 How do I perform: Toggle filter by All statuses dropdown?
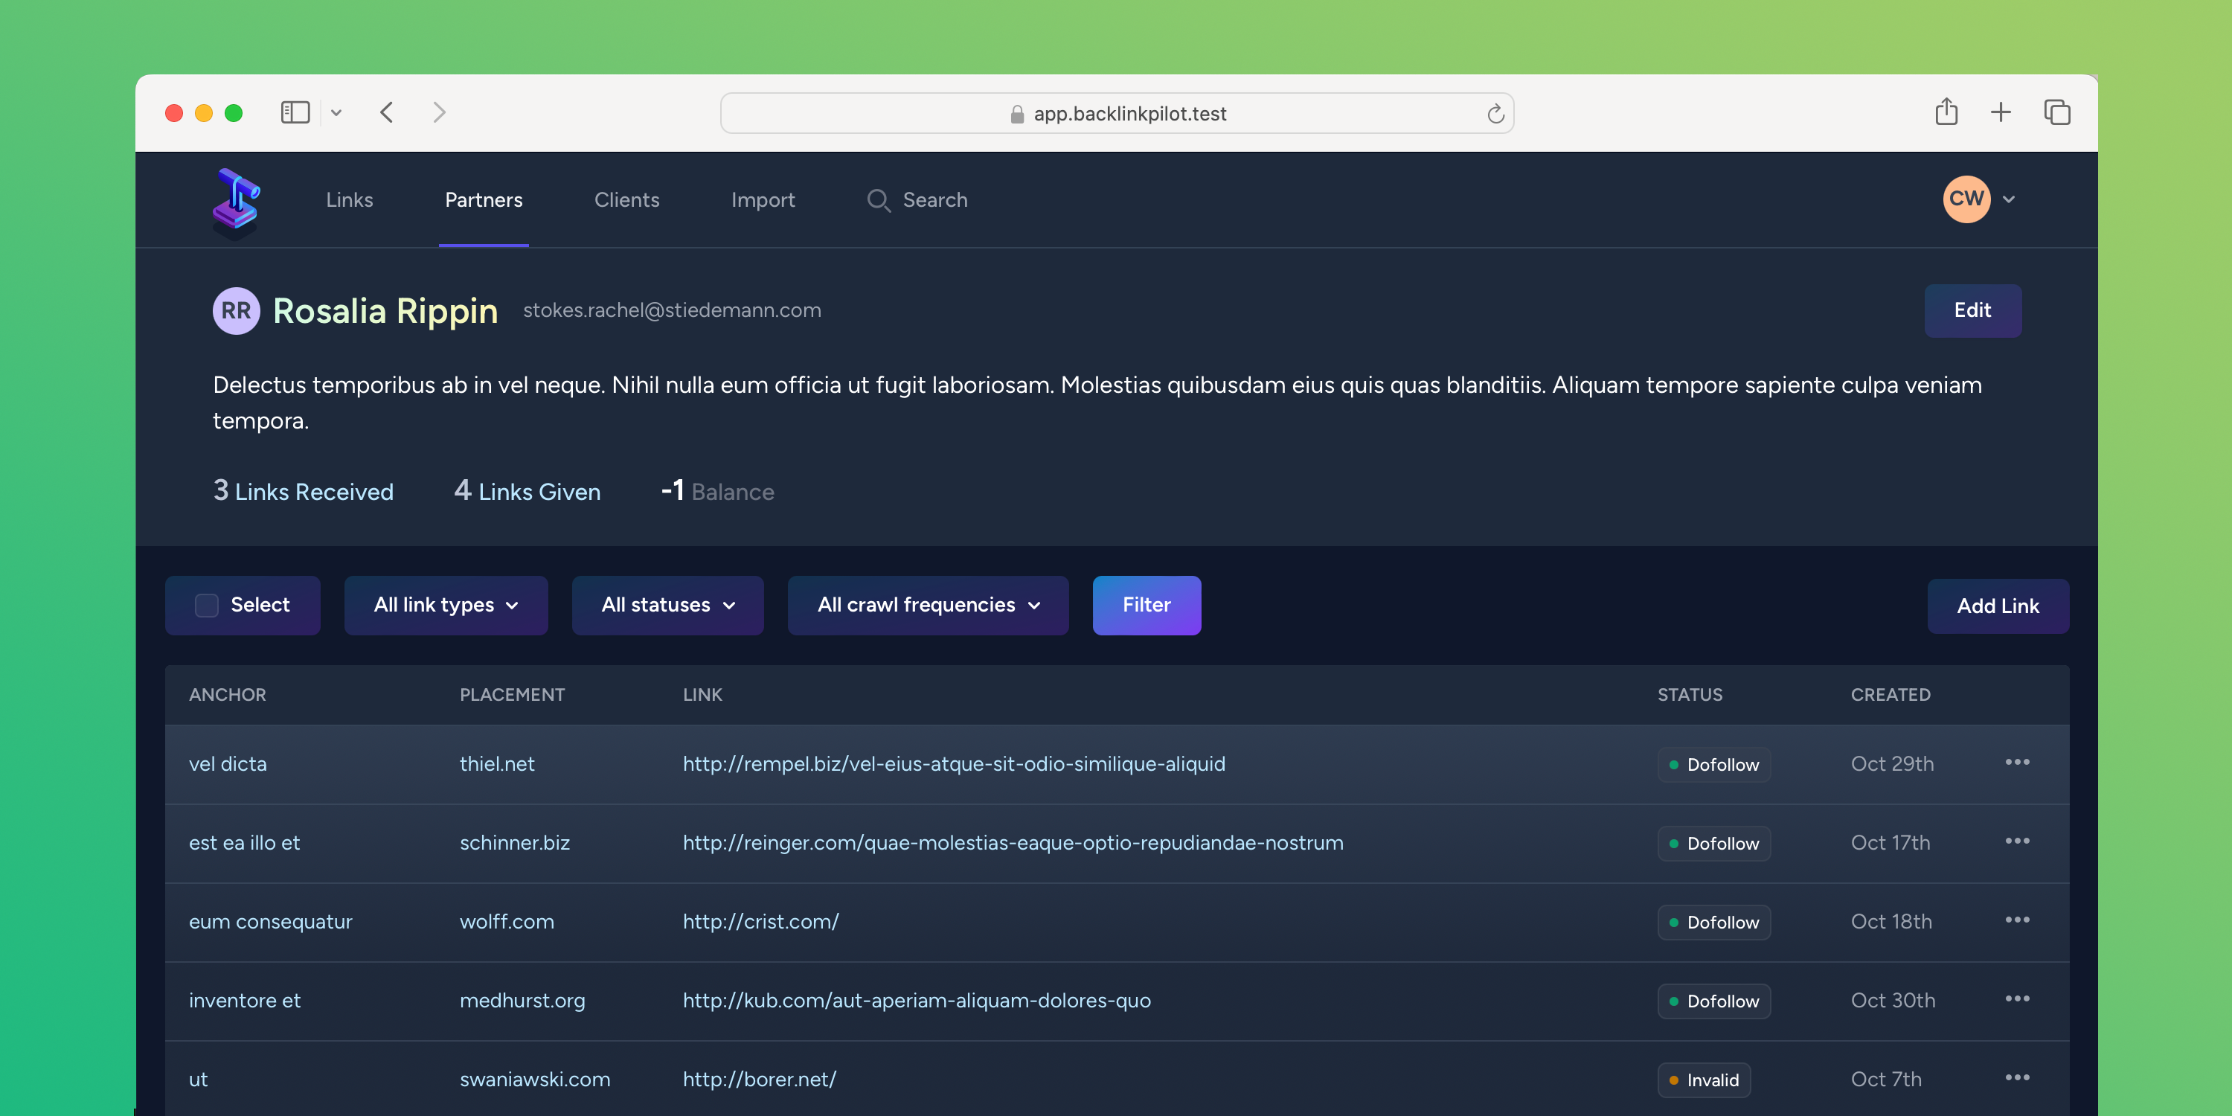click(x=664, y=605)
